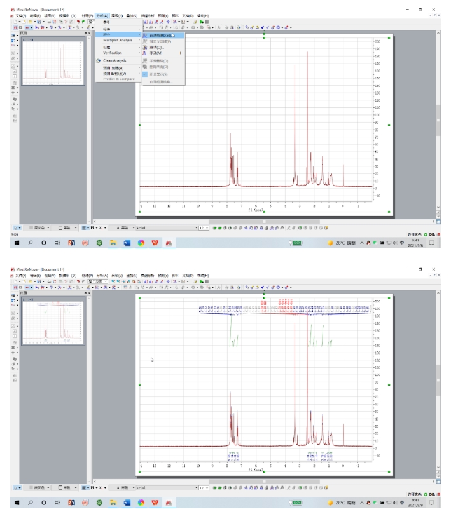
Task: Select 手动(M) in integration submenu
Action: point(163,53)
